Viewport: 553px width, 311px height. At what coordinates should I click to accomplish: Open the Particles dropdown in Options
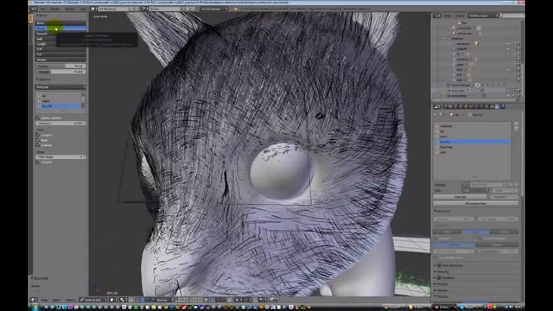[x=60, y=87]
